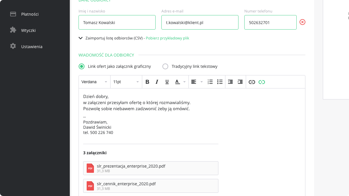Remove recipient with red X icon
Image resolution: width=349 pixels, height=196 pixels.
click(302, 22)
